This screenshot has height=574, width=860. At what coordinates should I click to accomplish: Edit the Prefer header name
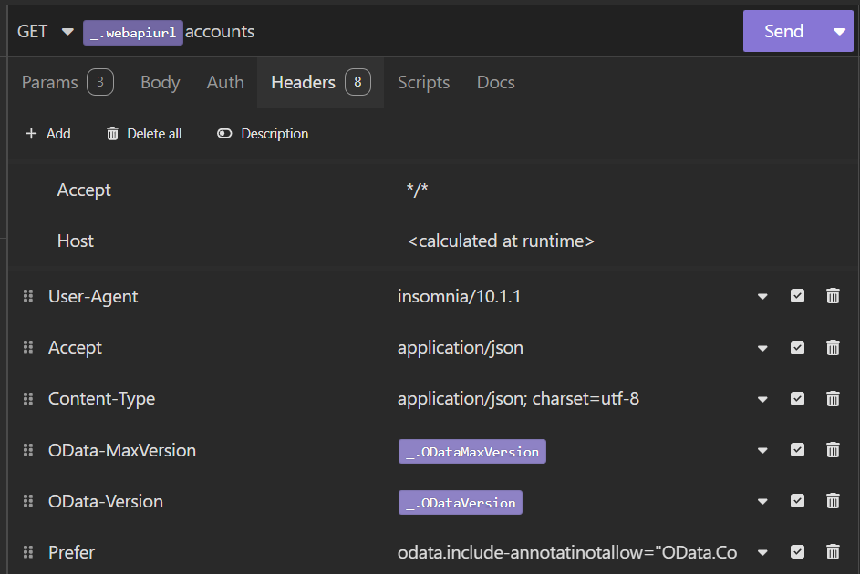pos(71,552)
